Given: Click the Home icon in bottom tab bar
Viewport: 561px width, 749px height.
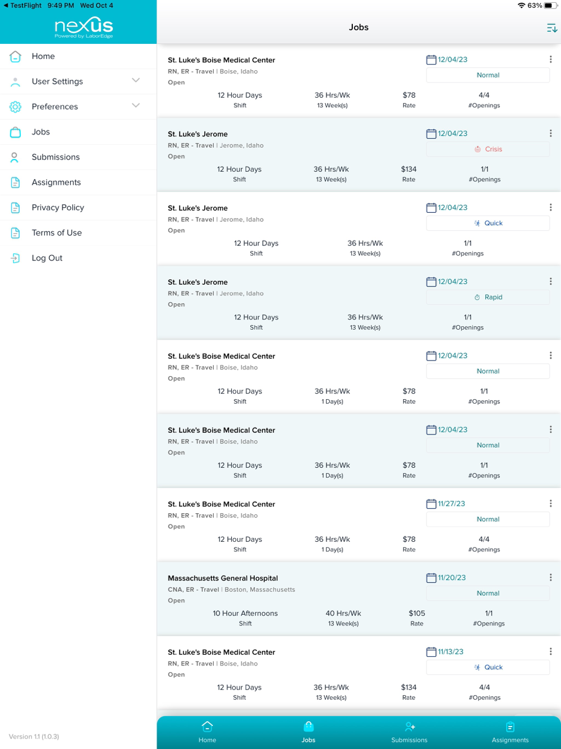Looking at the screenshot, I should tap(207, 727).
